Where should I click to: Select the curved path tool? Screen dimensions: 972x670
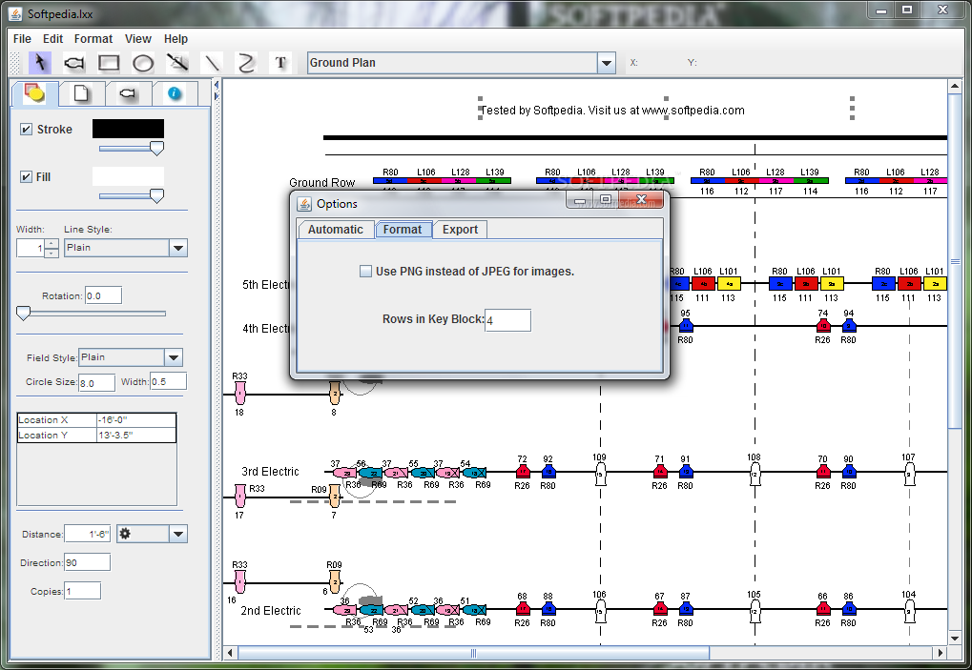click(247, 63)
